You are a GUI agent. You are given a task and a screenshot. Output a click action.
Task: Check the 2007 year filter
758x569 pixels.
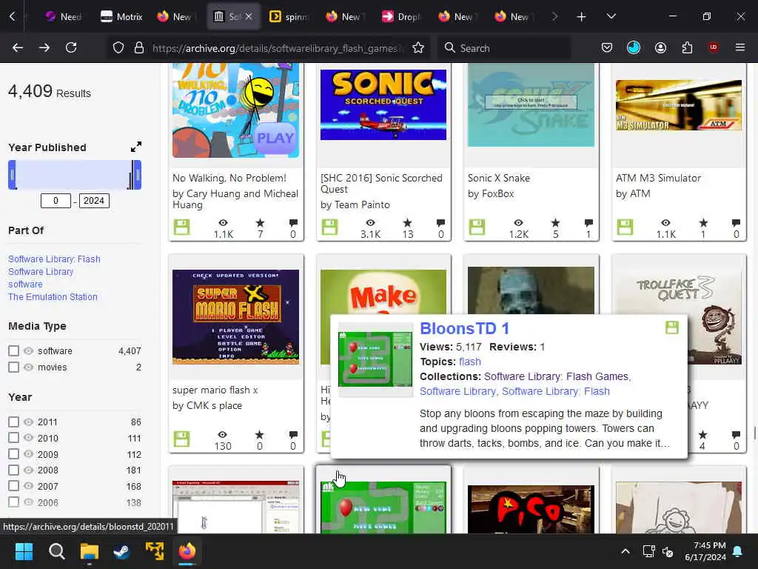tap(13, 486)
